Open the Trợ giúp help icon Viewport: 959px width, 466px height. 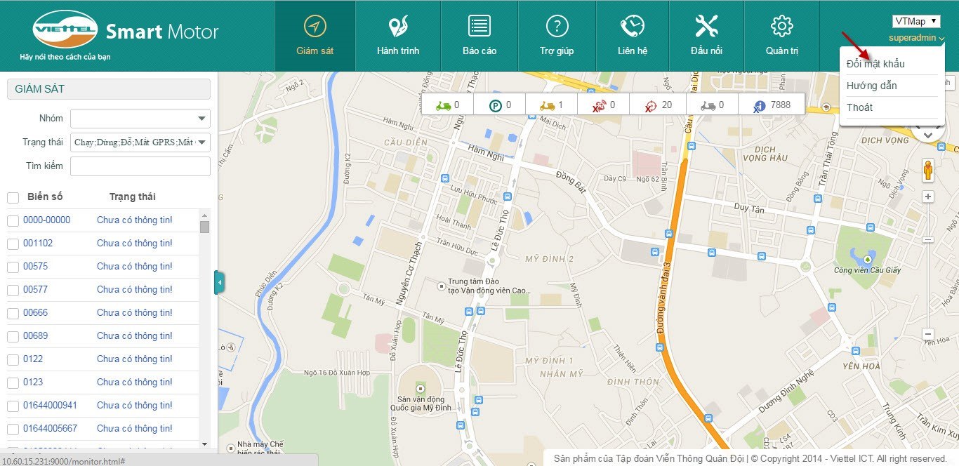(x=557, y=27)
